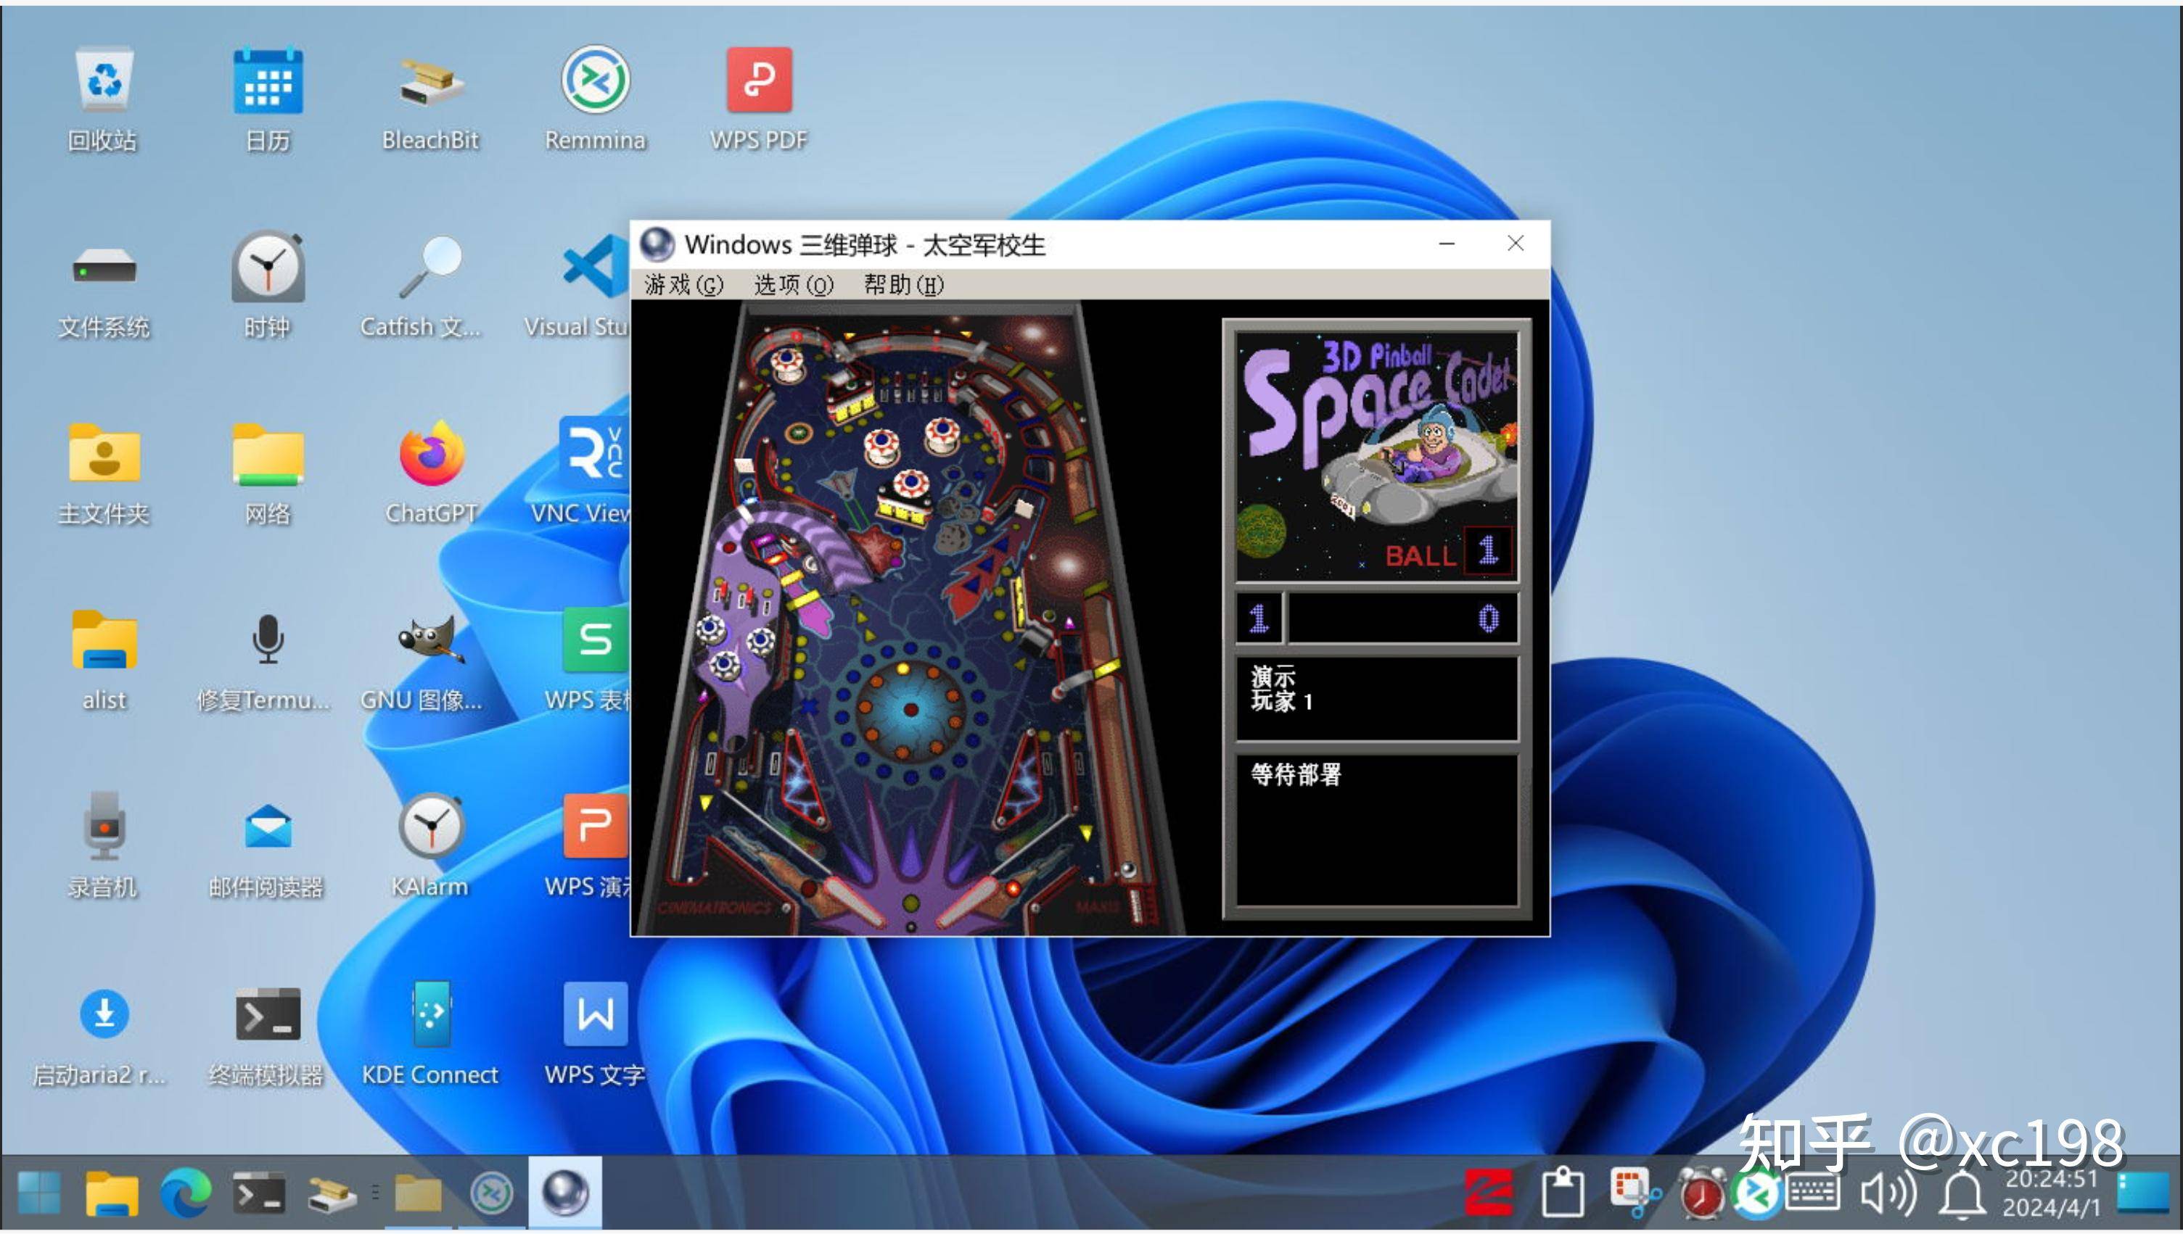Open the terminal from the taskbar
Image resolution: width=2183 pixels, height=1234 pixels.
point(259,1193)
